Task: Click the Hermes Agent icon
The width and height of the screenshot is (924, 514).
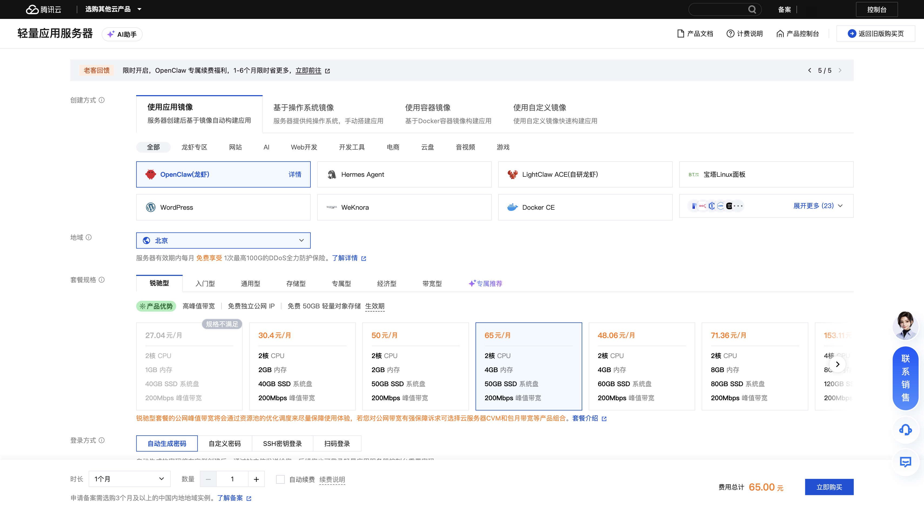Action: click(x=332, y=174)
